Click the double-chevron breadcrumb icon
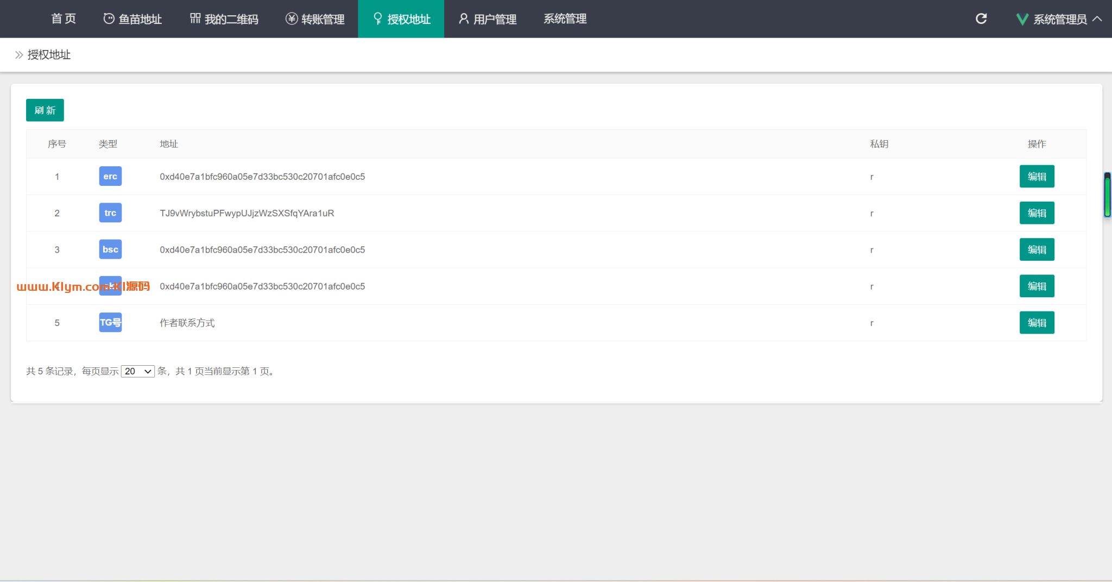Viewport: 1112px width, 582px height. pos(19,55)
